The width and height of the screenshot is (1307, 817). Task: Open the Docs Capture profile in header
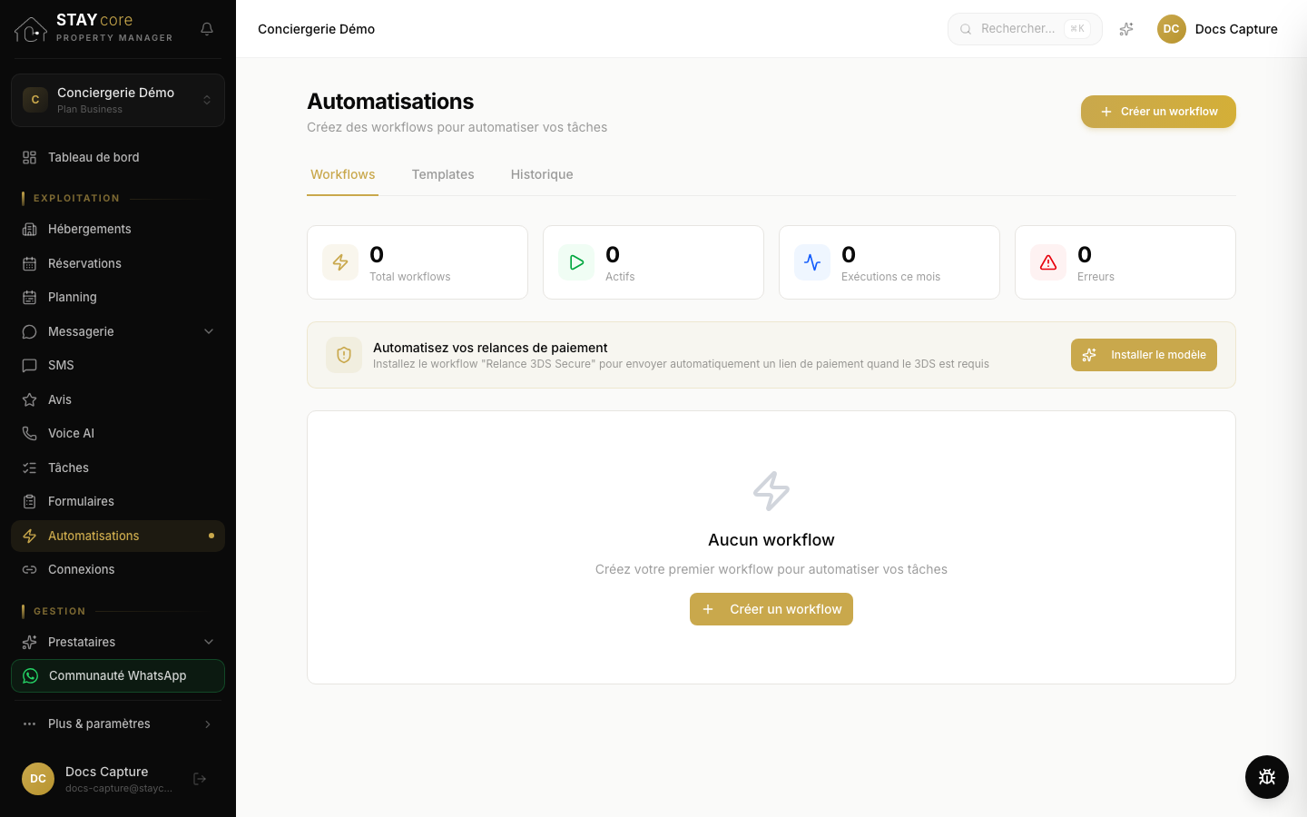[1217, 29]
